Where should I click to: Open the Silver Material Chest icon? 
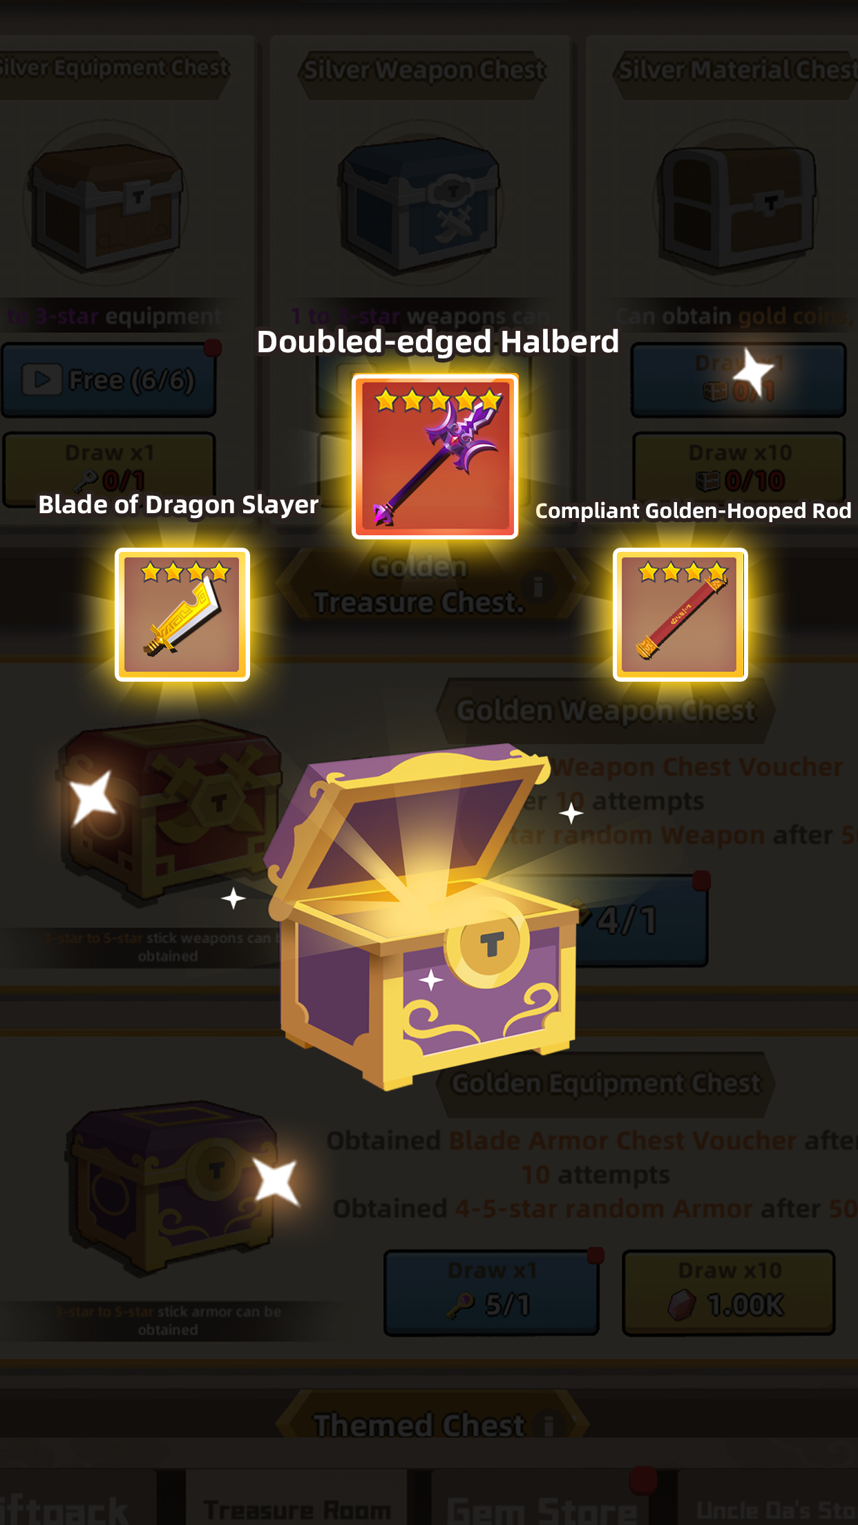click(736, 205)
